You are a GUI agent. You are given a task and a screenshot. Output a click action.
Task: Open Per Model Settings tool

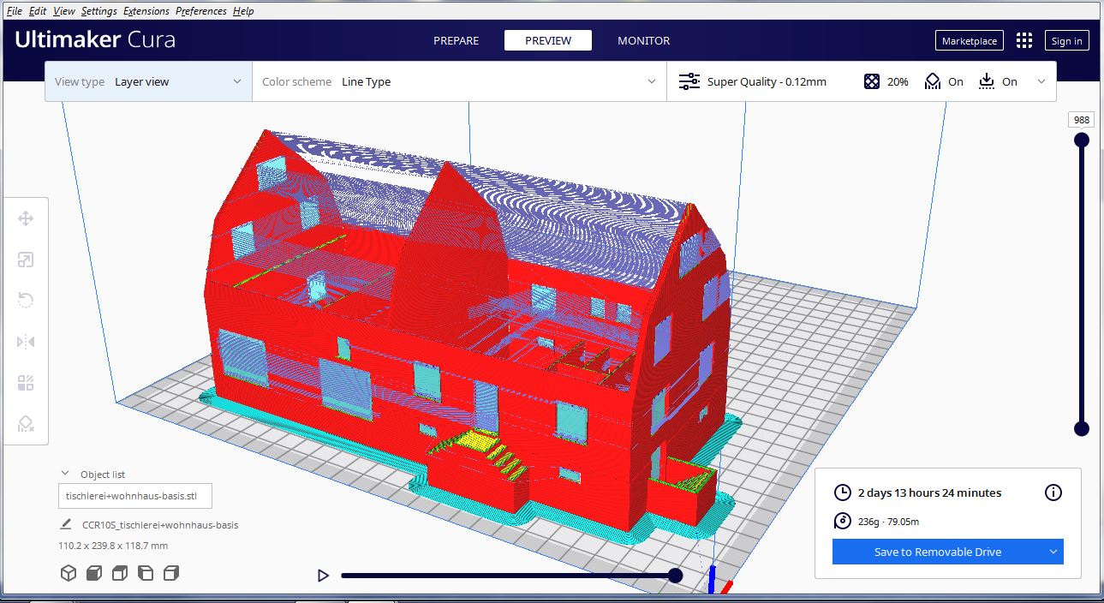click(26, 383)
